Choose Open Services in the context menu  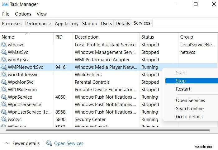[190, 101]
